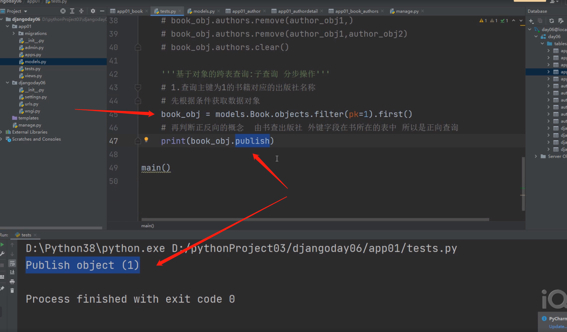Rerun the tests script with green play
Screen dimensions: 567x332
point(2,245)
